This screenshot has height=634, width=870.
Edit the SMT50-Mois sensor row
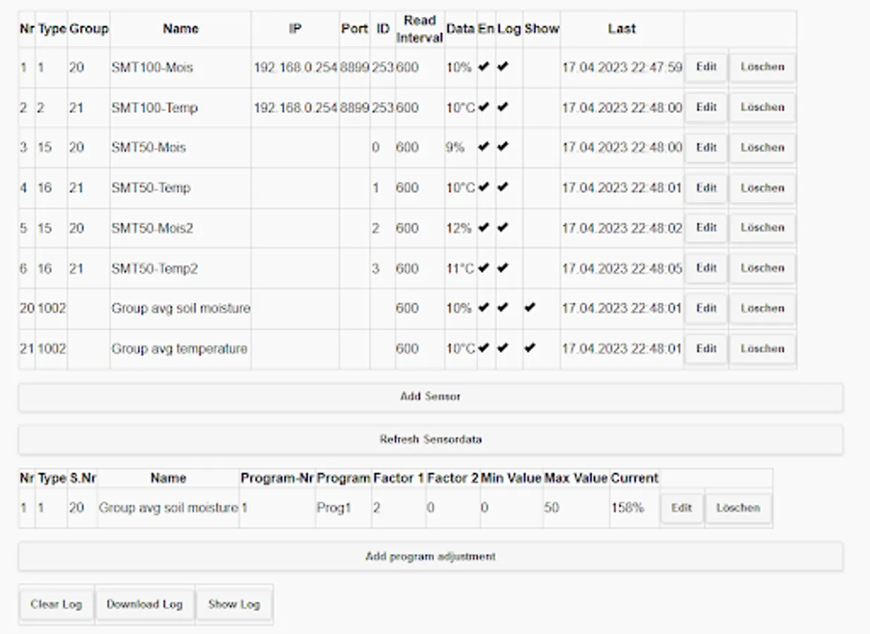click(706, 148)
